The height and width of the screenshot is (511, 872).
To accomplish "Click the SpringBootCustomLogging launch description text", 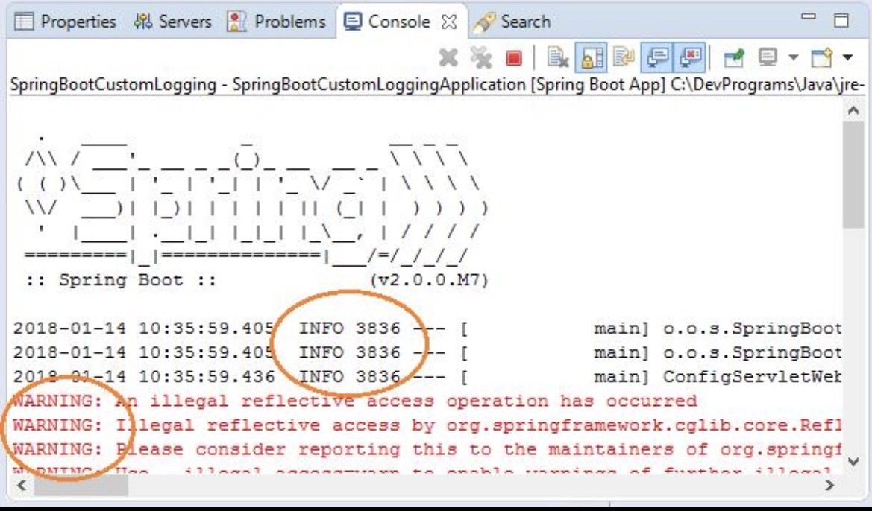I will [437, 85].
